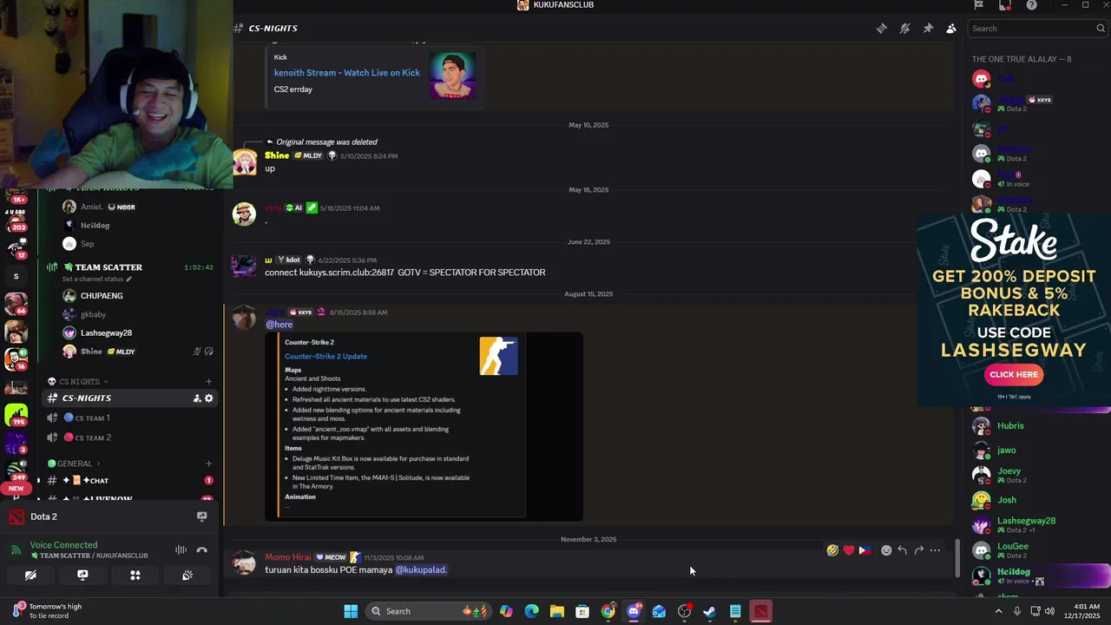Disconnect from voice with hangup icon

(x=202, y=550)
